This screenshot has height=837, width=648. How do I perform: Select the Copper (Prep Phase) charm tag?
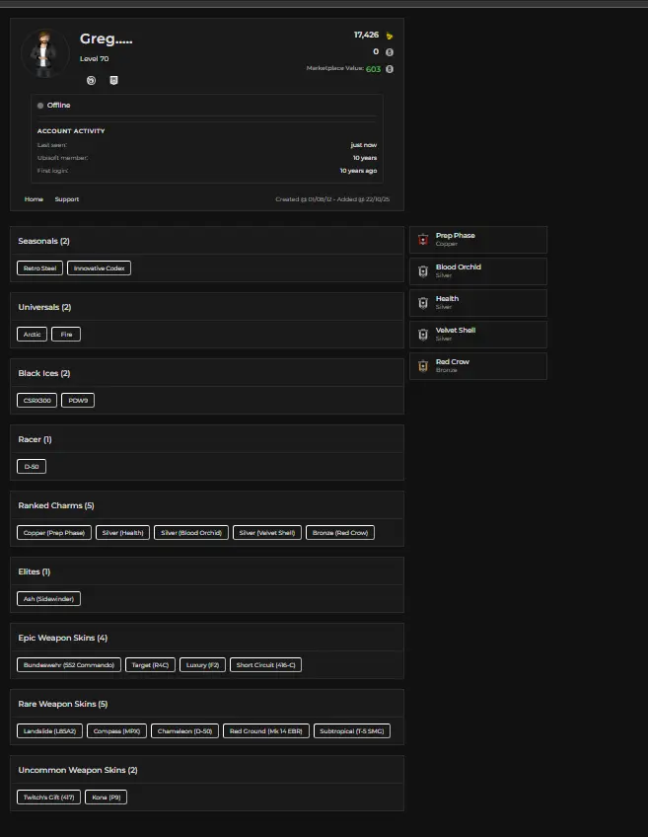pyautogui.click(x=54, y=533)
